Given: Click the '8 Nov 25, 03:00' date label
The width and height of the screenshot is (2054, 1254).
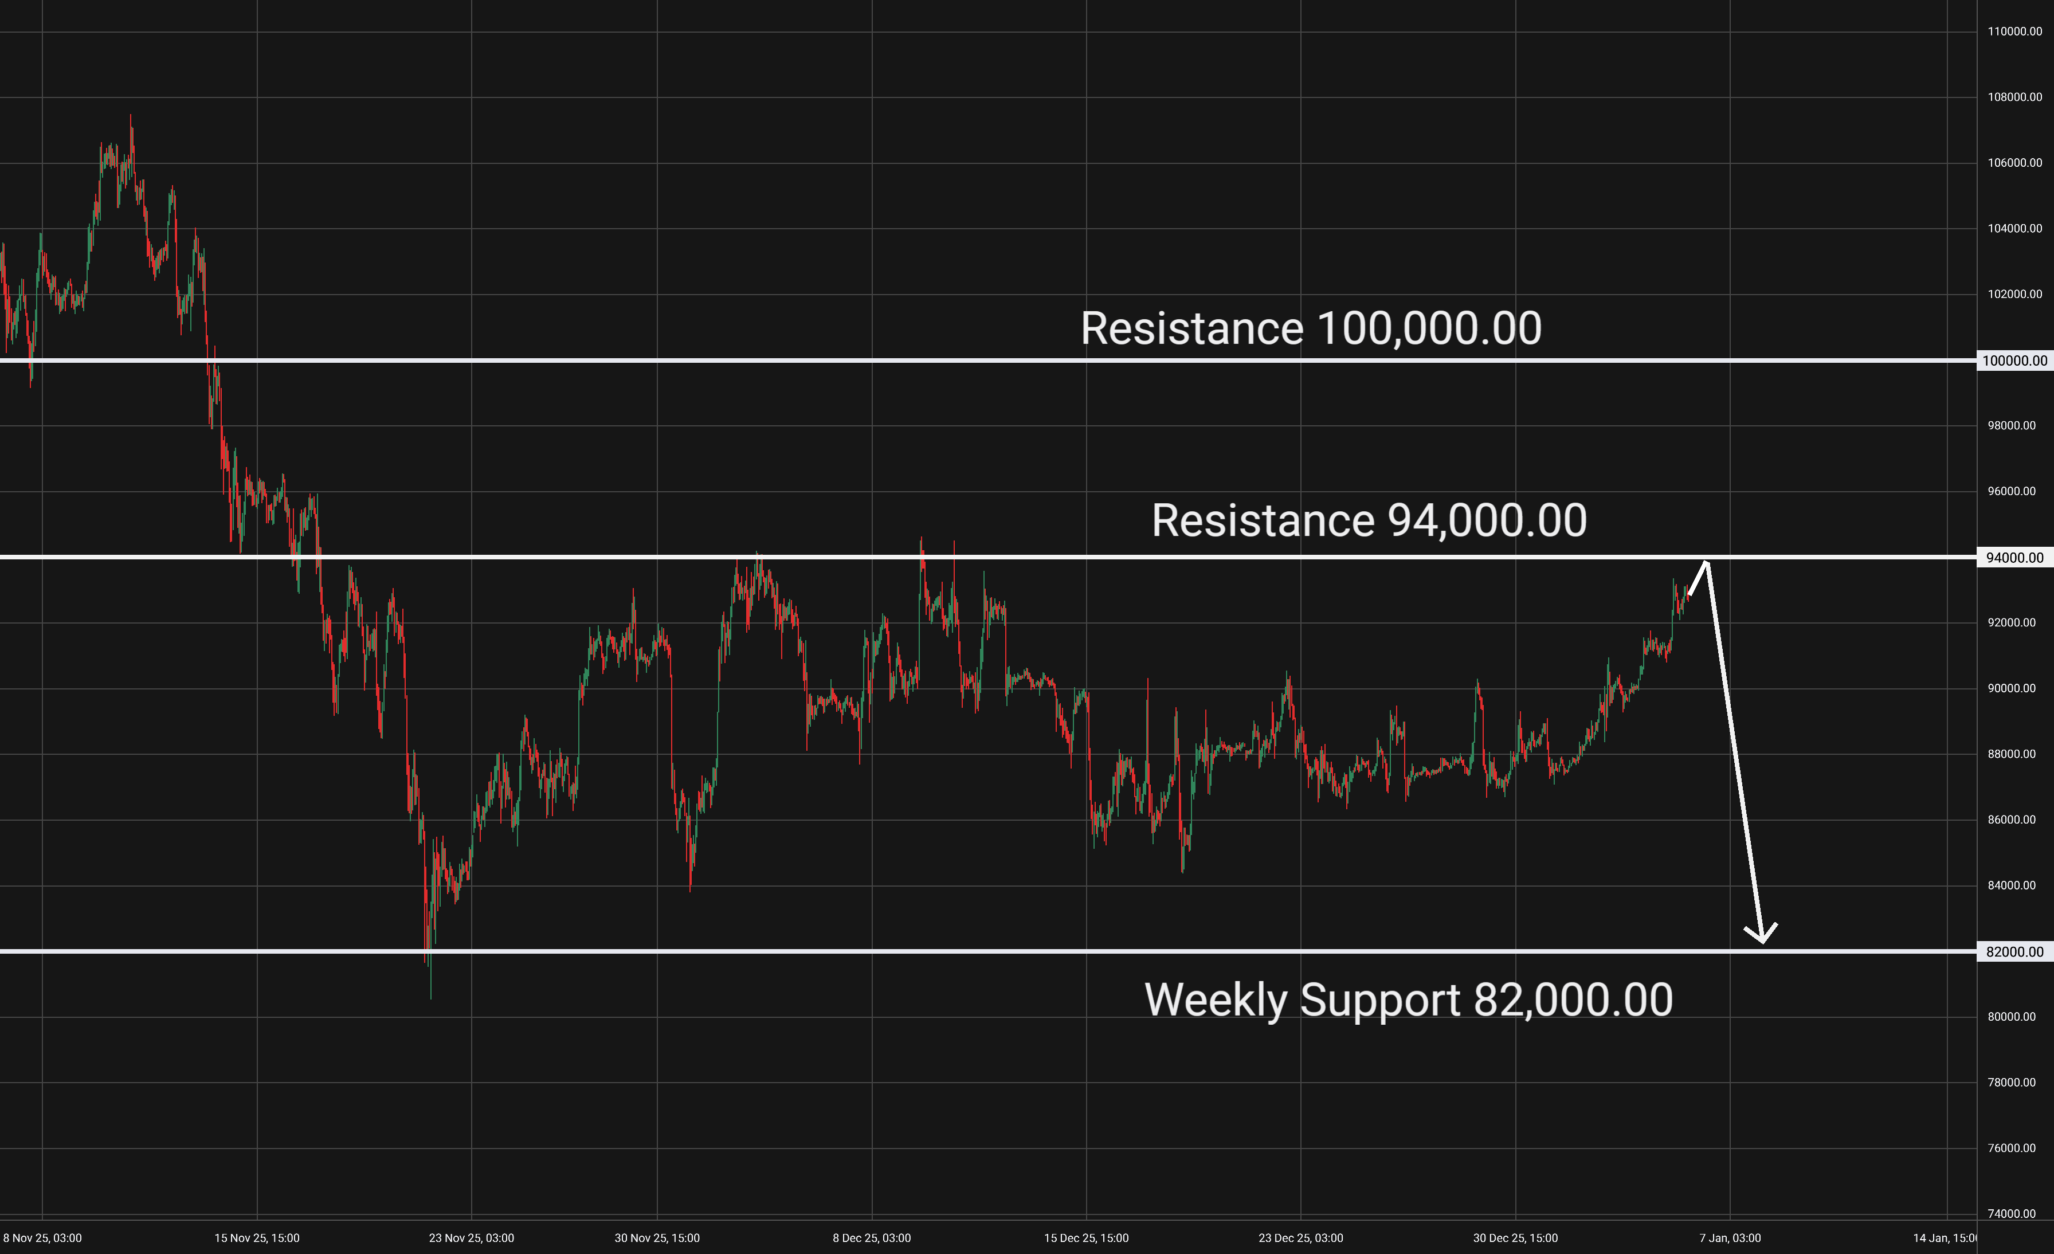Looking at the screenshot, I should pyautogui.click(x=42, y=1238).
